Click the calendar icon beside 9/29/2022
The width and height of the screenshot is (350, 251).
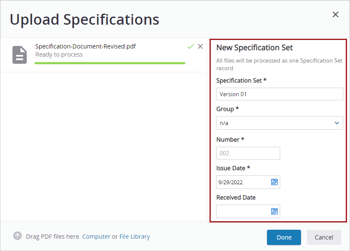(275, 182)
